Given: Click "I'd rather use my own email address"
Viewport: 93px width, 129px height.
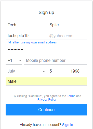Looking at the screenshot, I should pyautogui.click(x=32, y=42).
